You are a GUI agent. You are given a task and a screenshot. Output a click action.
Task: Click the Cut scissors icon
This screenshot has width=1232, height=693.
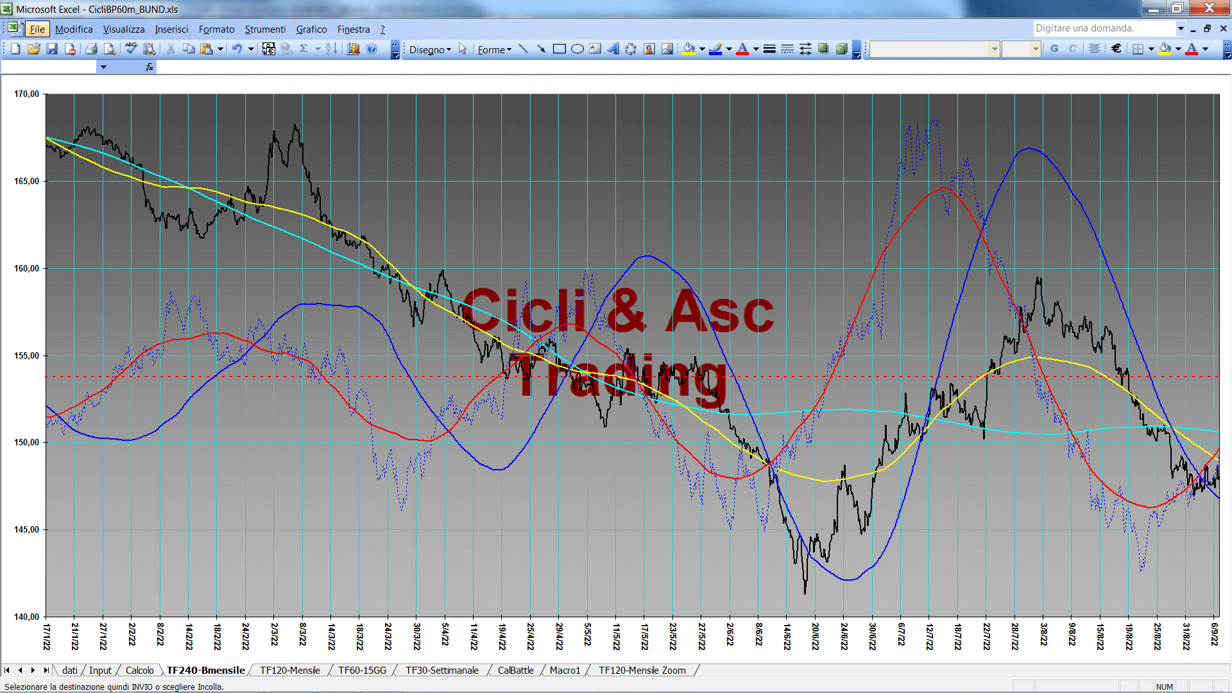pyautogui.click(x=171, y=49)
